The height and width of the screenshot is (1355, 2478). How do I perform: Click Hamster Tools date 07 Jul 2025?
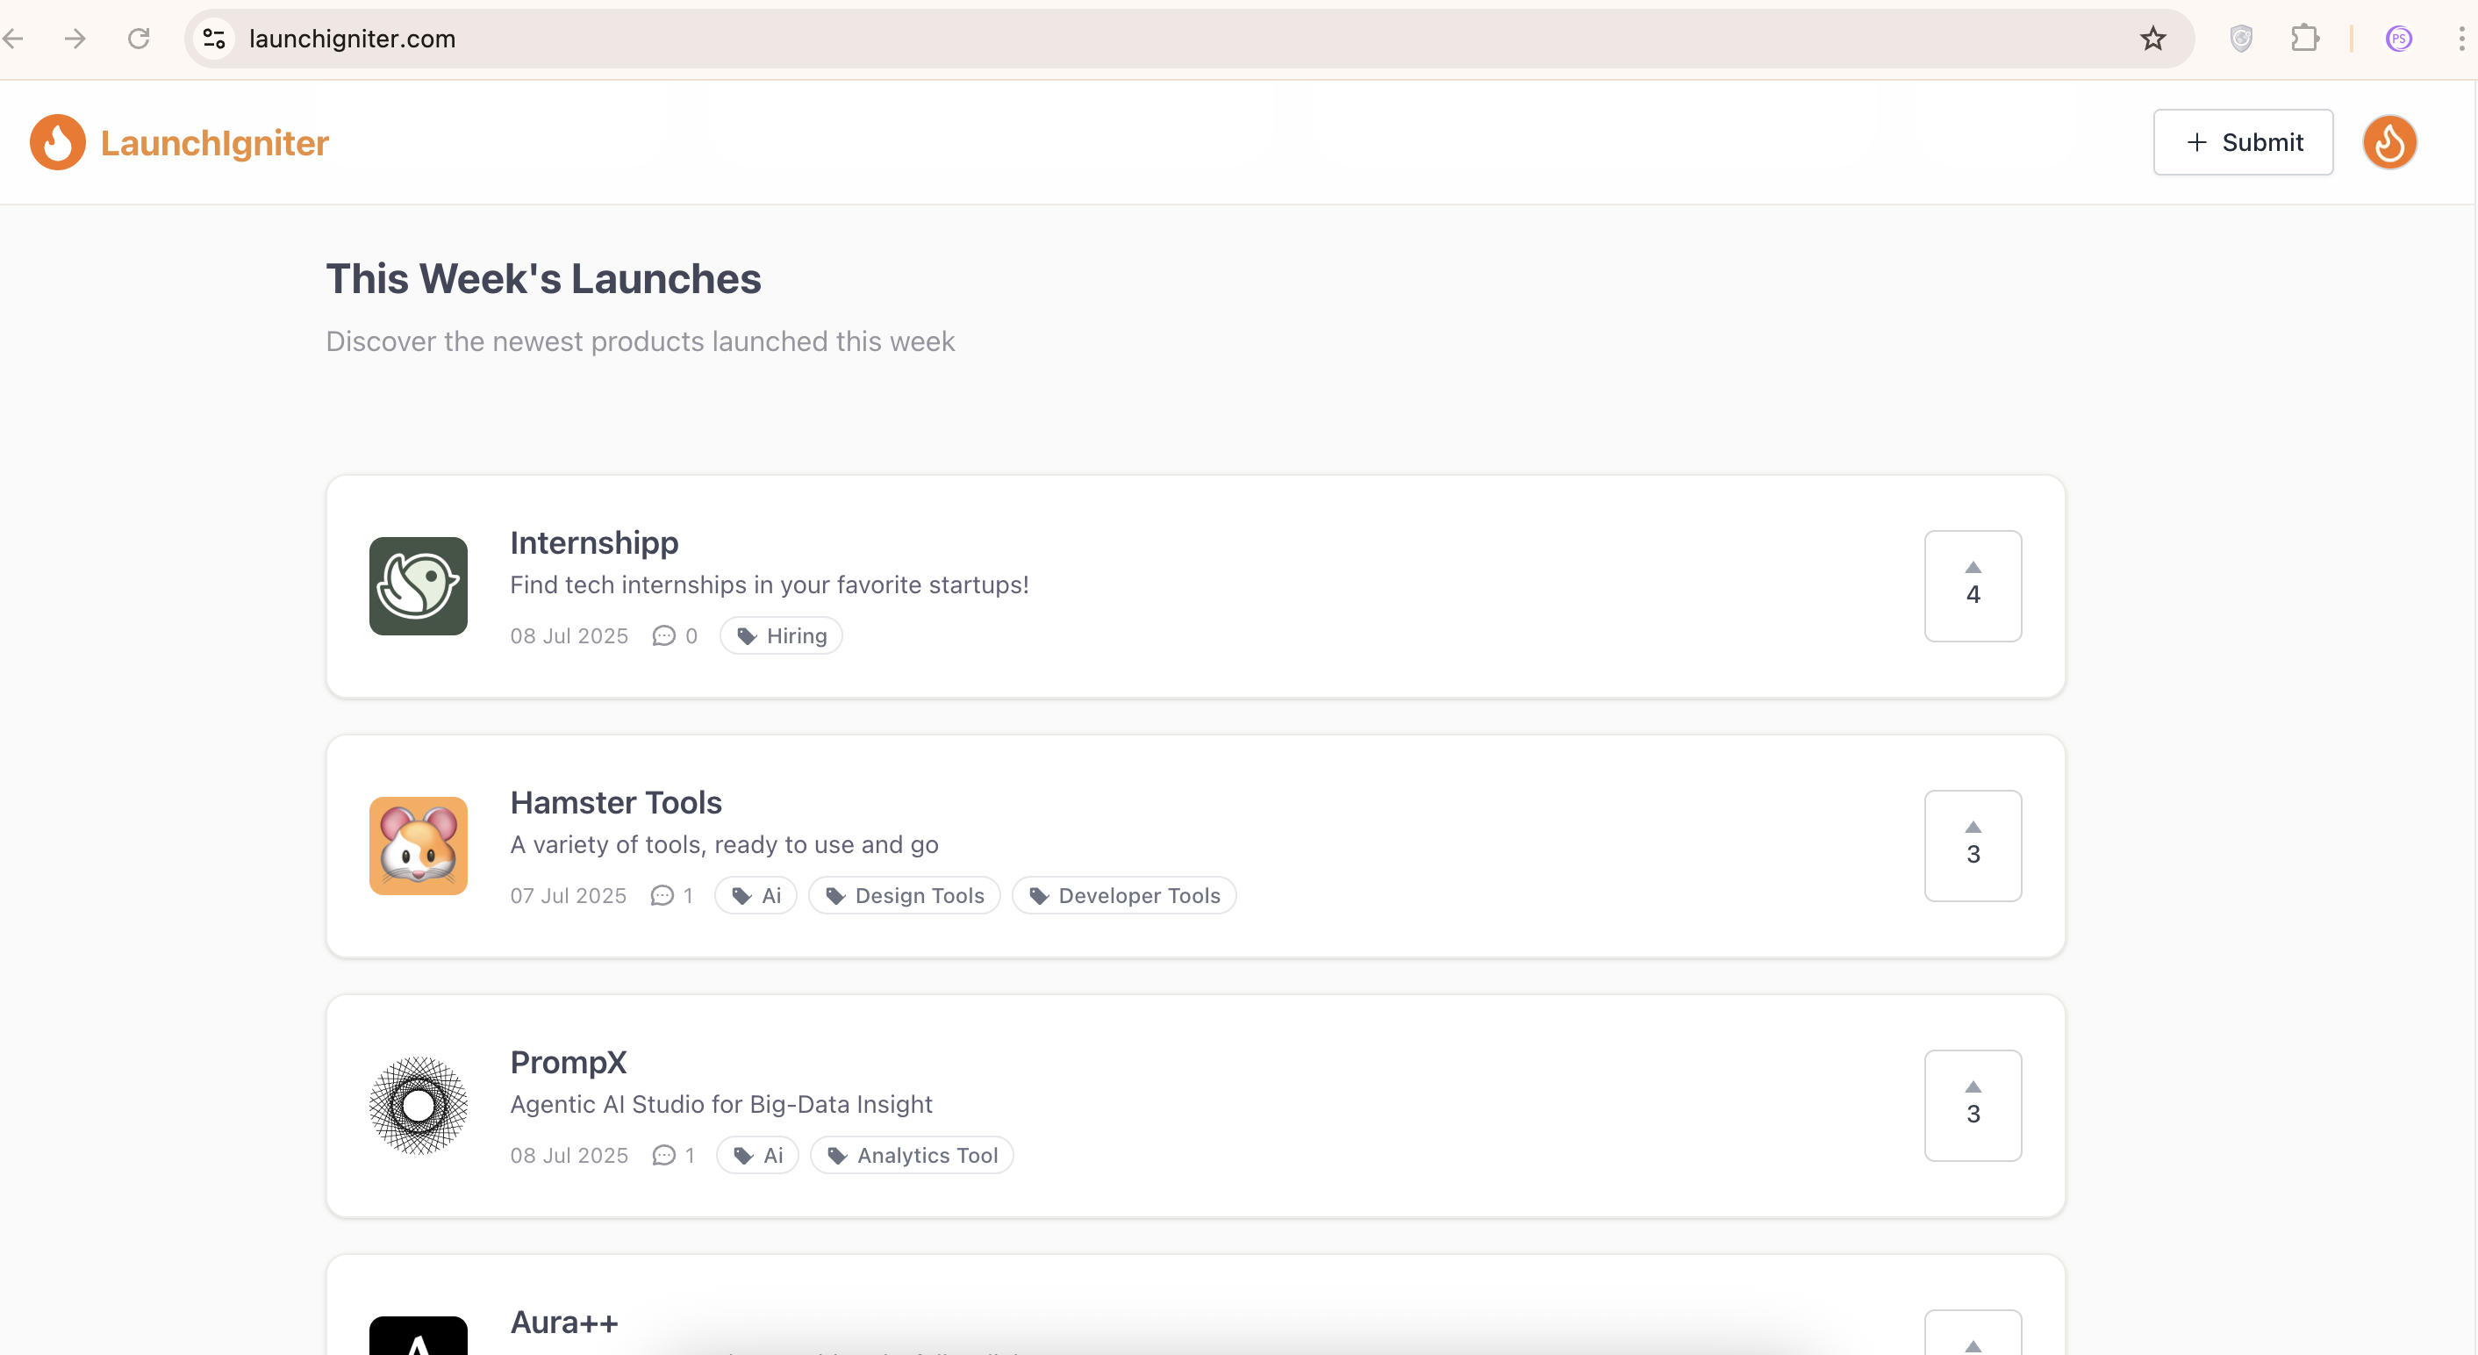(569, 896)
